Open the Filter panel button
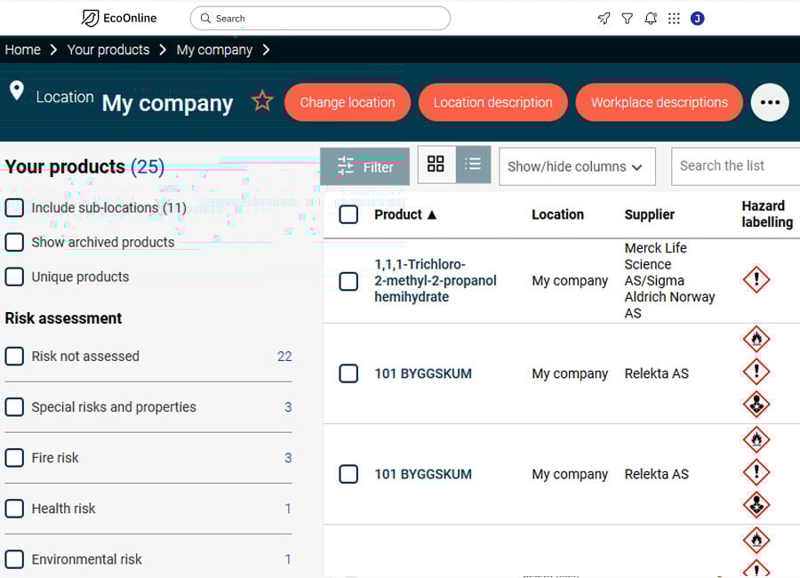This screenshot has height=578, width=800. (364, 166)
